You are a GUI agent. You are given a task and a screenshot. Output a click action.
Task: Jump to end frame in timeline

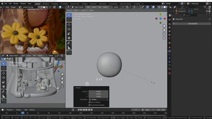[91, 110]
